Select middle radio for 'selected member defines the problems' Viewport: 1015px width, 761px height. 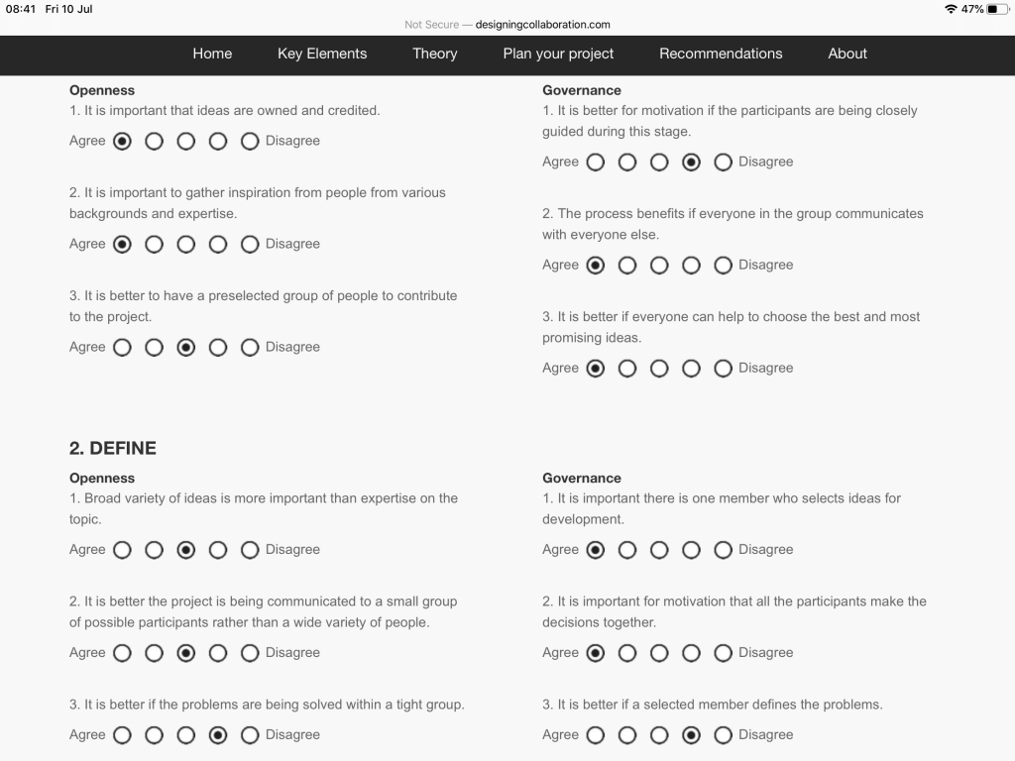pyautogui.click(x=659, y=734)
